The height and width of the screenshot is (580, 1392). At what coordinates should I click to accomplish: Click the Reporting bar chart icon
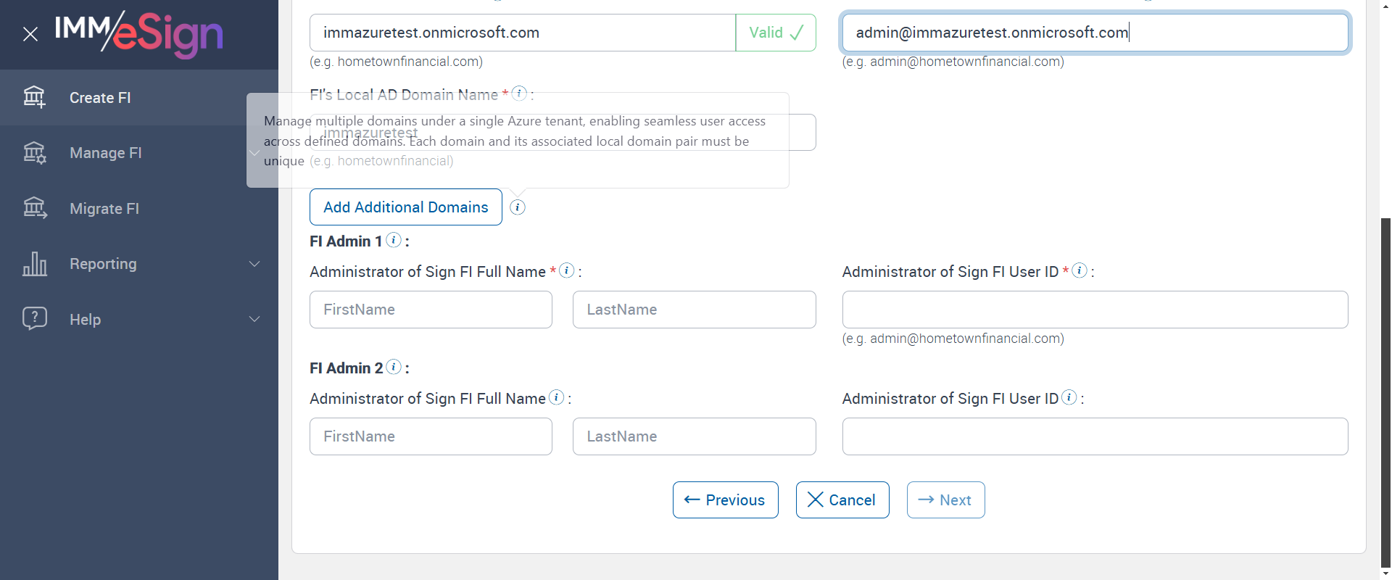35,264
